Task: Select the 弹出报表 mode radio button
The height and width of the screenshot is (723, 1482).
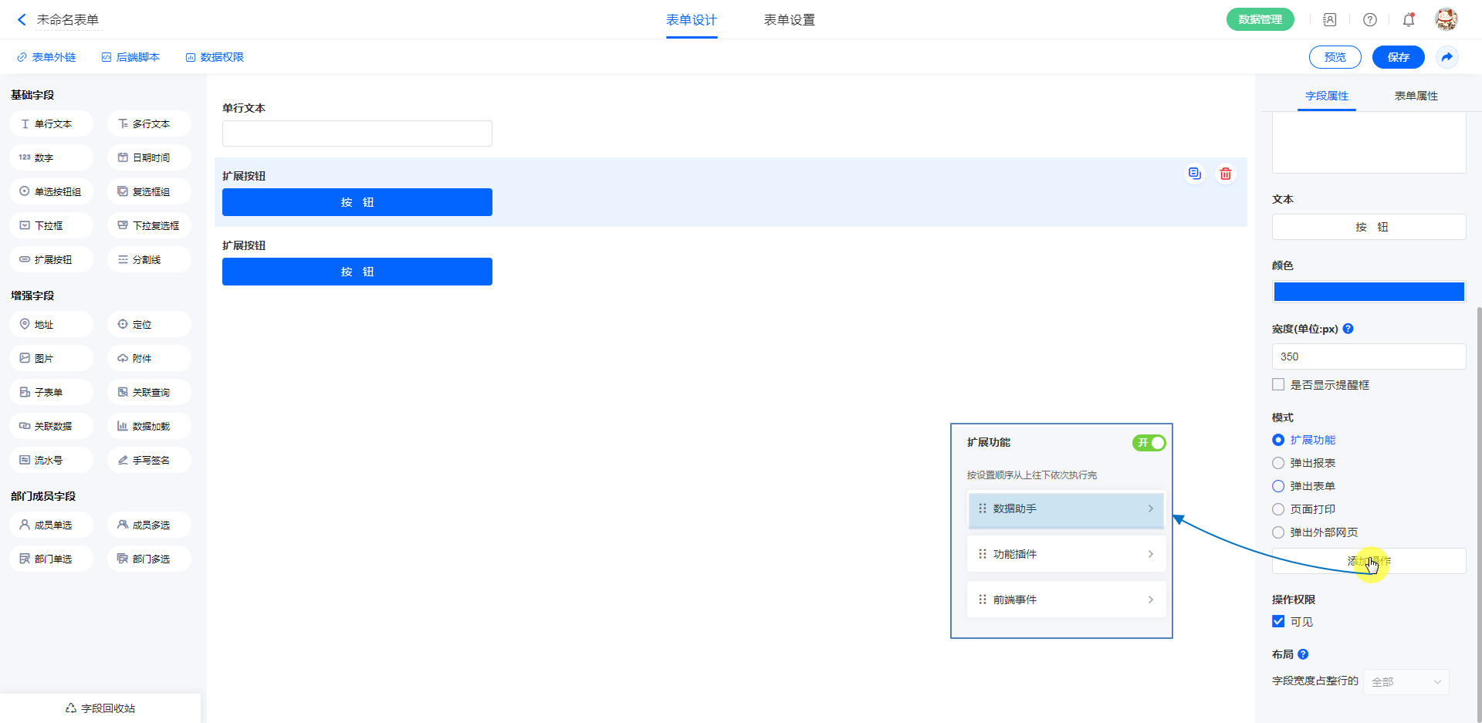Action: point(1278,463)
